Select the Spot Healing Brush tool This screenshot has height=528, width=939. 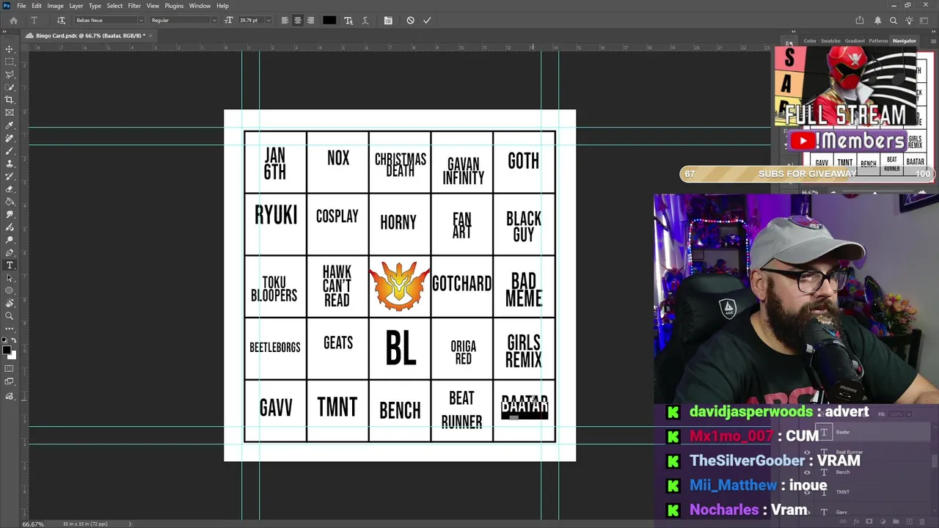10,138
